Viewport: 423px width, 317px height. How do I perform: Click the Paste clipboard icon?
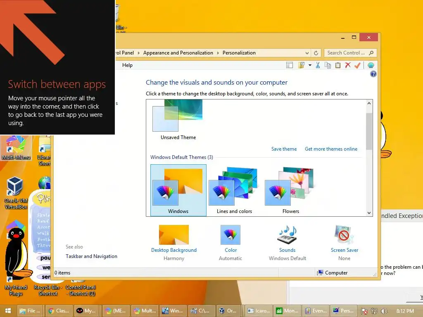point(338,65)
